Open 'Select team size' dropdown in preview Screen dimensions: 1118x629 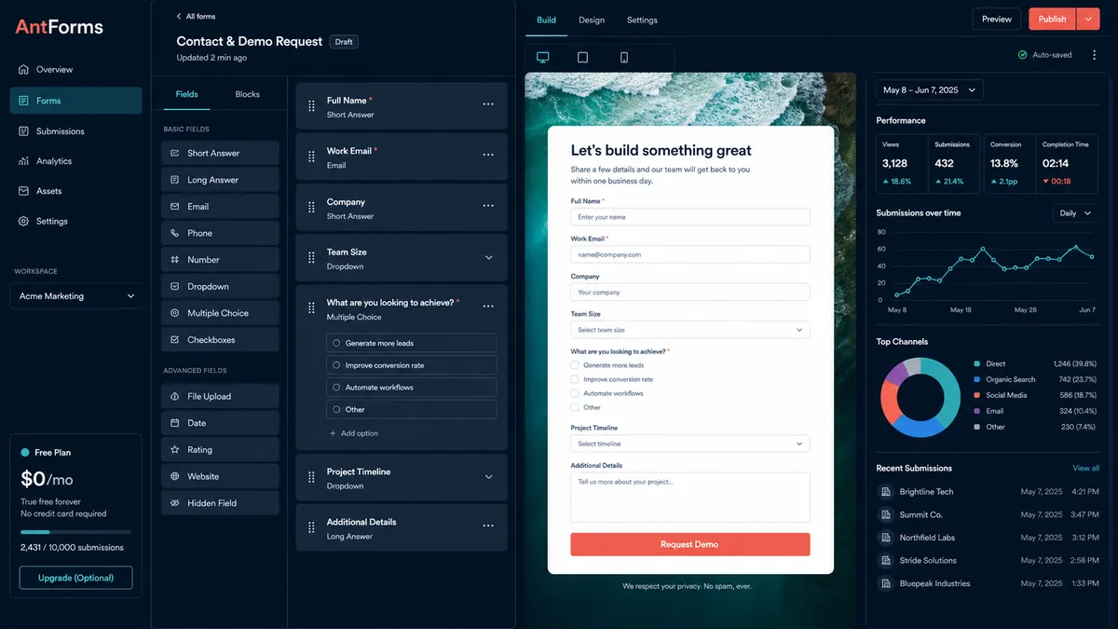coord(690,330)
